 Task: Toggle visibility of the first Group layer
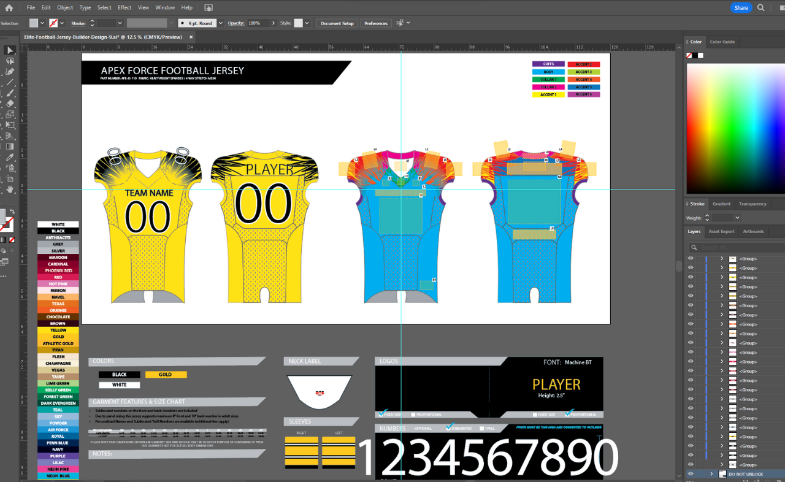click(x=691, y=259)
